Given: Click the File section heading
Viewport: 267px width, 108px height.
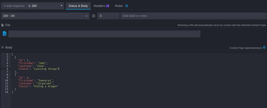Looking at the screenshot, I should pyautogui.click(x=8, y=25).
